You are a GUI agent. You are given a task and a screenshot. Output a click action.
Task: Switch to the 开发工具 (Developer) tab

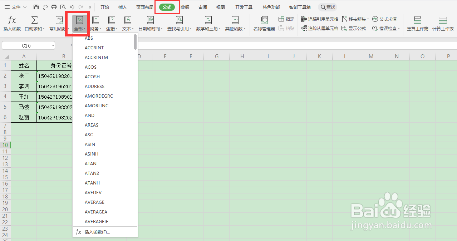244,7
